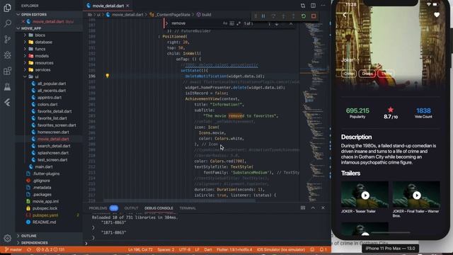Open the Extensions view
453x255 pixels.
pyautogui.click(x=8, y=71)
